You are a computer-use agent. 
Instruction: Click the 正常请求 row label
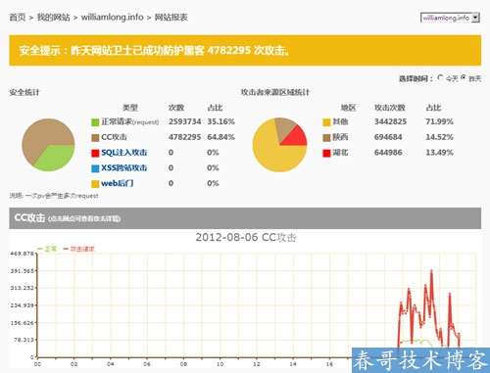click(x=130, y=121)
